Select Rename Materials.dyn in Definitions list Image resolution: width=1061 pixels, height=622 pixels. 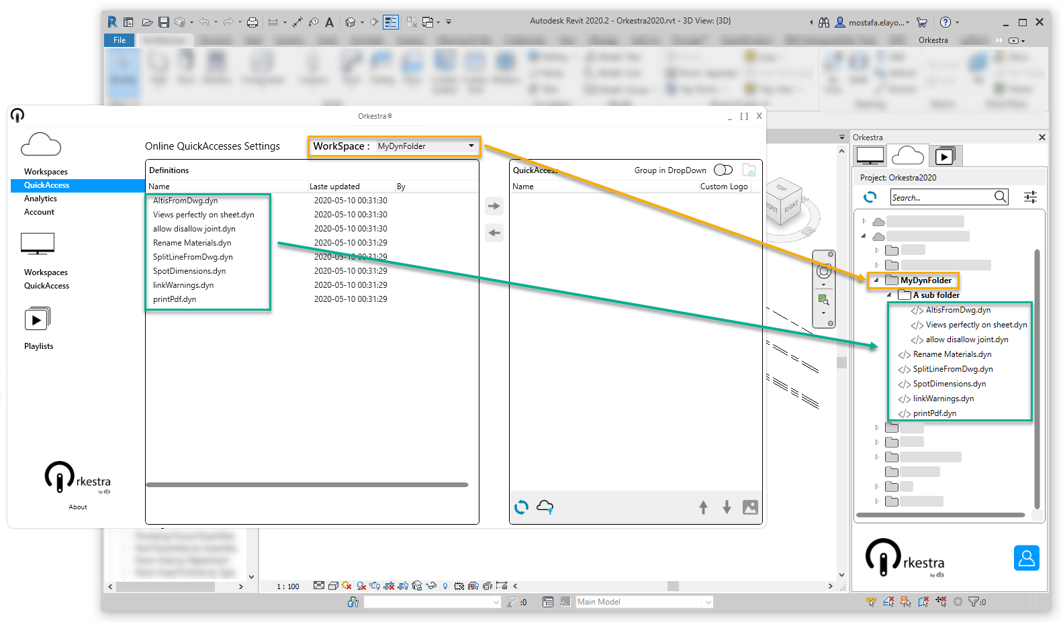click(x=192, y=243)
